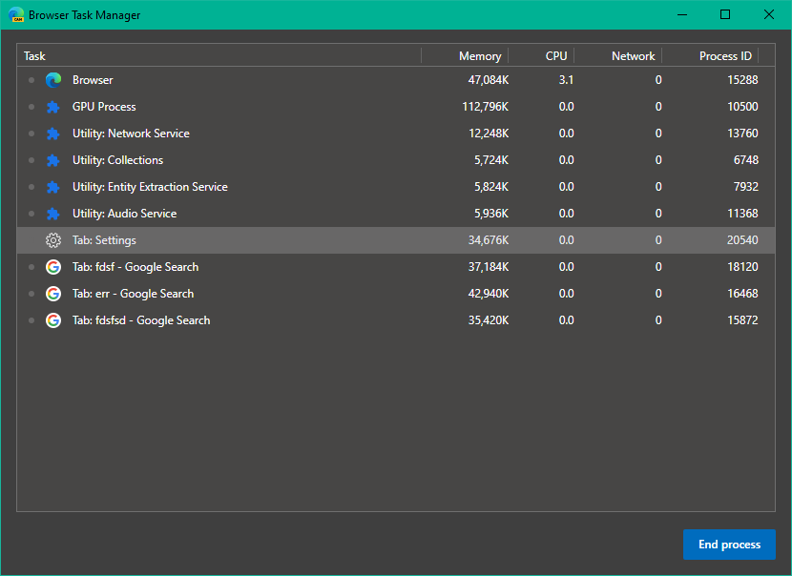The image size is (792, 576).
Task: Click the gear icon of Tab: Settings
Action: 53,240
